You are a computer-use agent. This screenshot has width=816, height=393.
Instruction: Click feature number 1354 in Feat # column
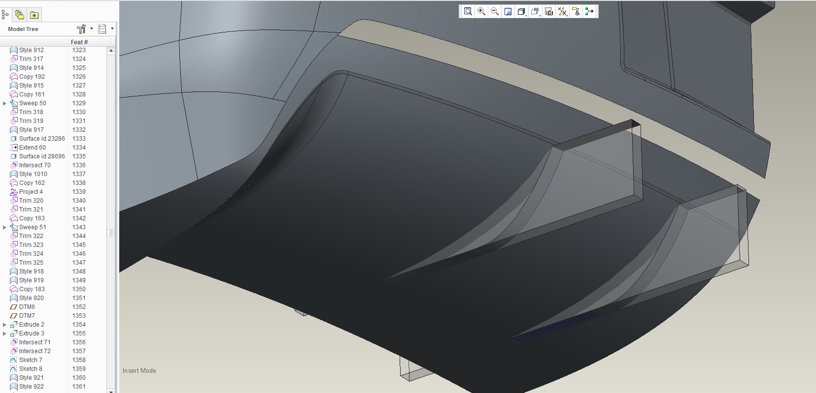pos(79,325)
